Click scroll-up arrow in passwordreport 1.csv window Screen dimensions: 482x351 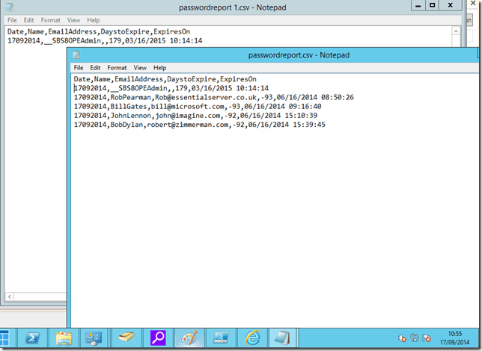456,31
